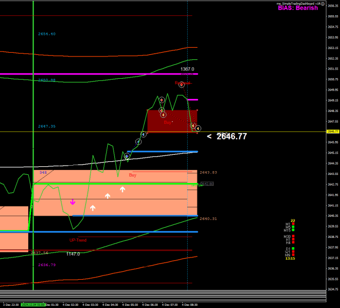Click the expert advisor smiley face icon
Image resolution: width=340 pixels, height=308 pixels.
(x=323, y=3)
